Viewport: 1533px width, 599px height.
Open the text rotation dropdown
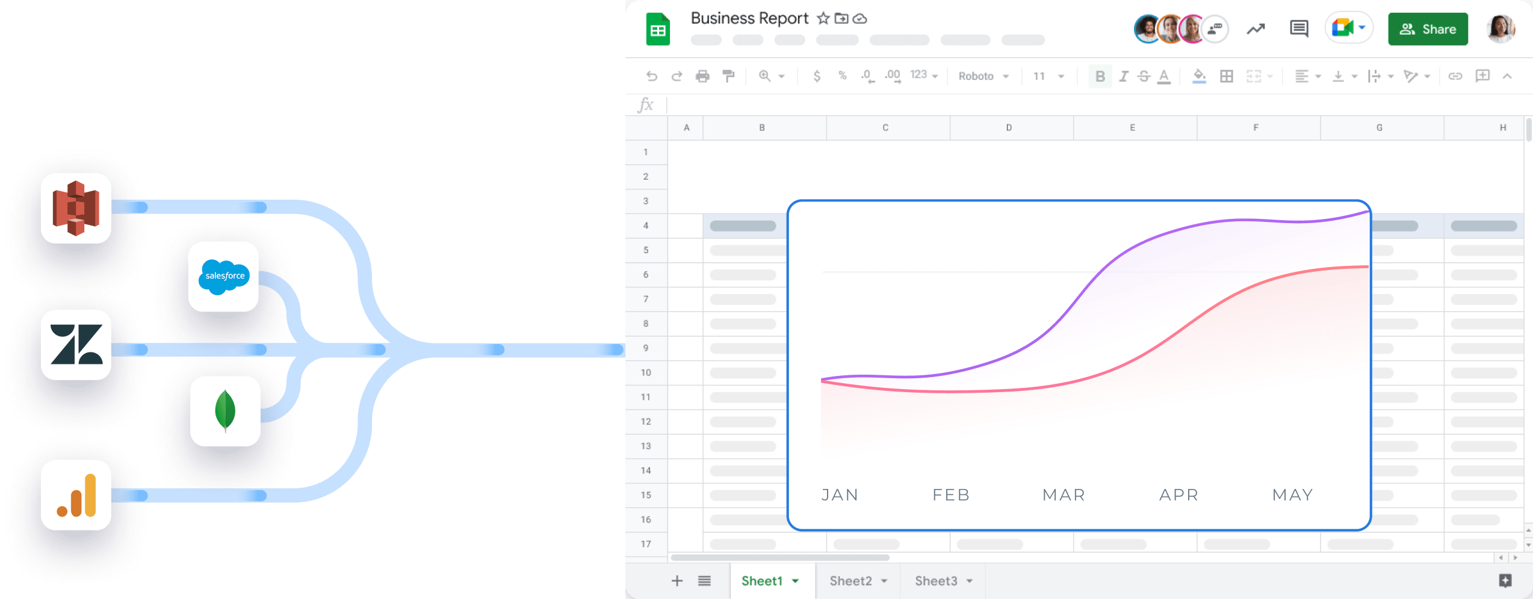click(1416, 76)
